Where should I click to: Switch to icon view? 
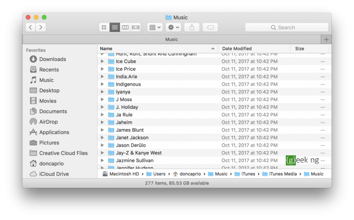coord(104,27)
